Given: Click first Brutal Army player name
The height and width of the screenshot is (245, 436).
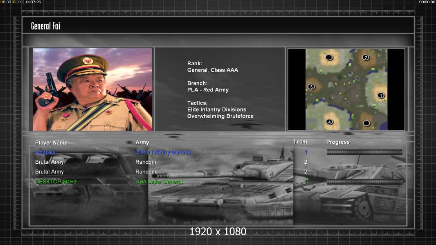Looking at the screenshot, I should coord(49,162).
